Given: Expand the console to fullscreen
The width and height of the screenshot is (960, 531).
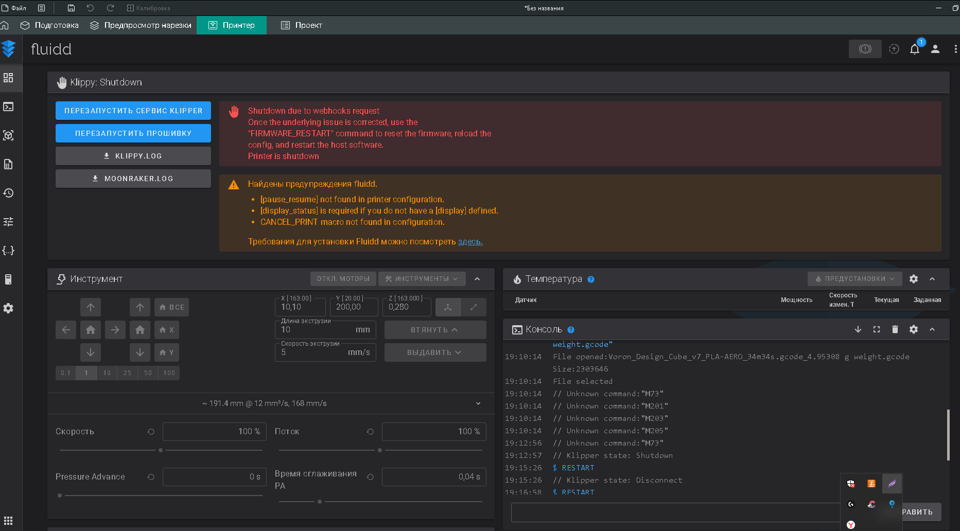Looking at the screenshot, I should click(876, 329).
